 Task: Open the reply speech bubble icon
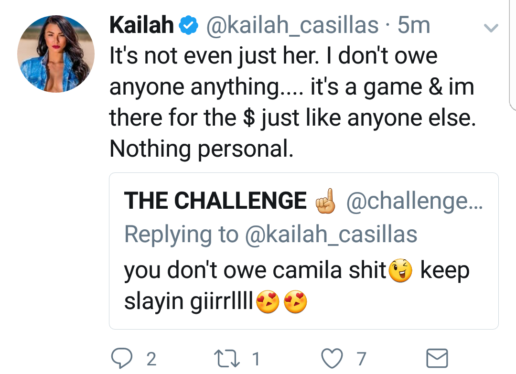click(x=122, y=358)
